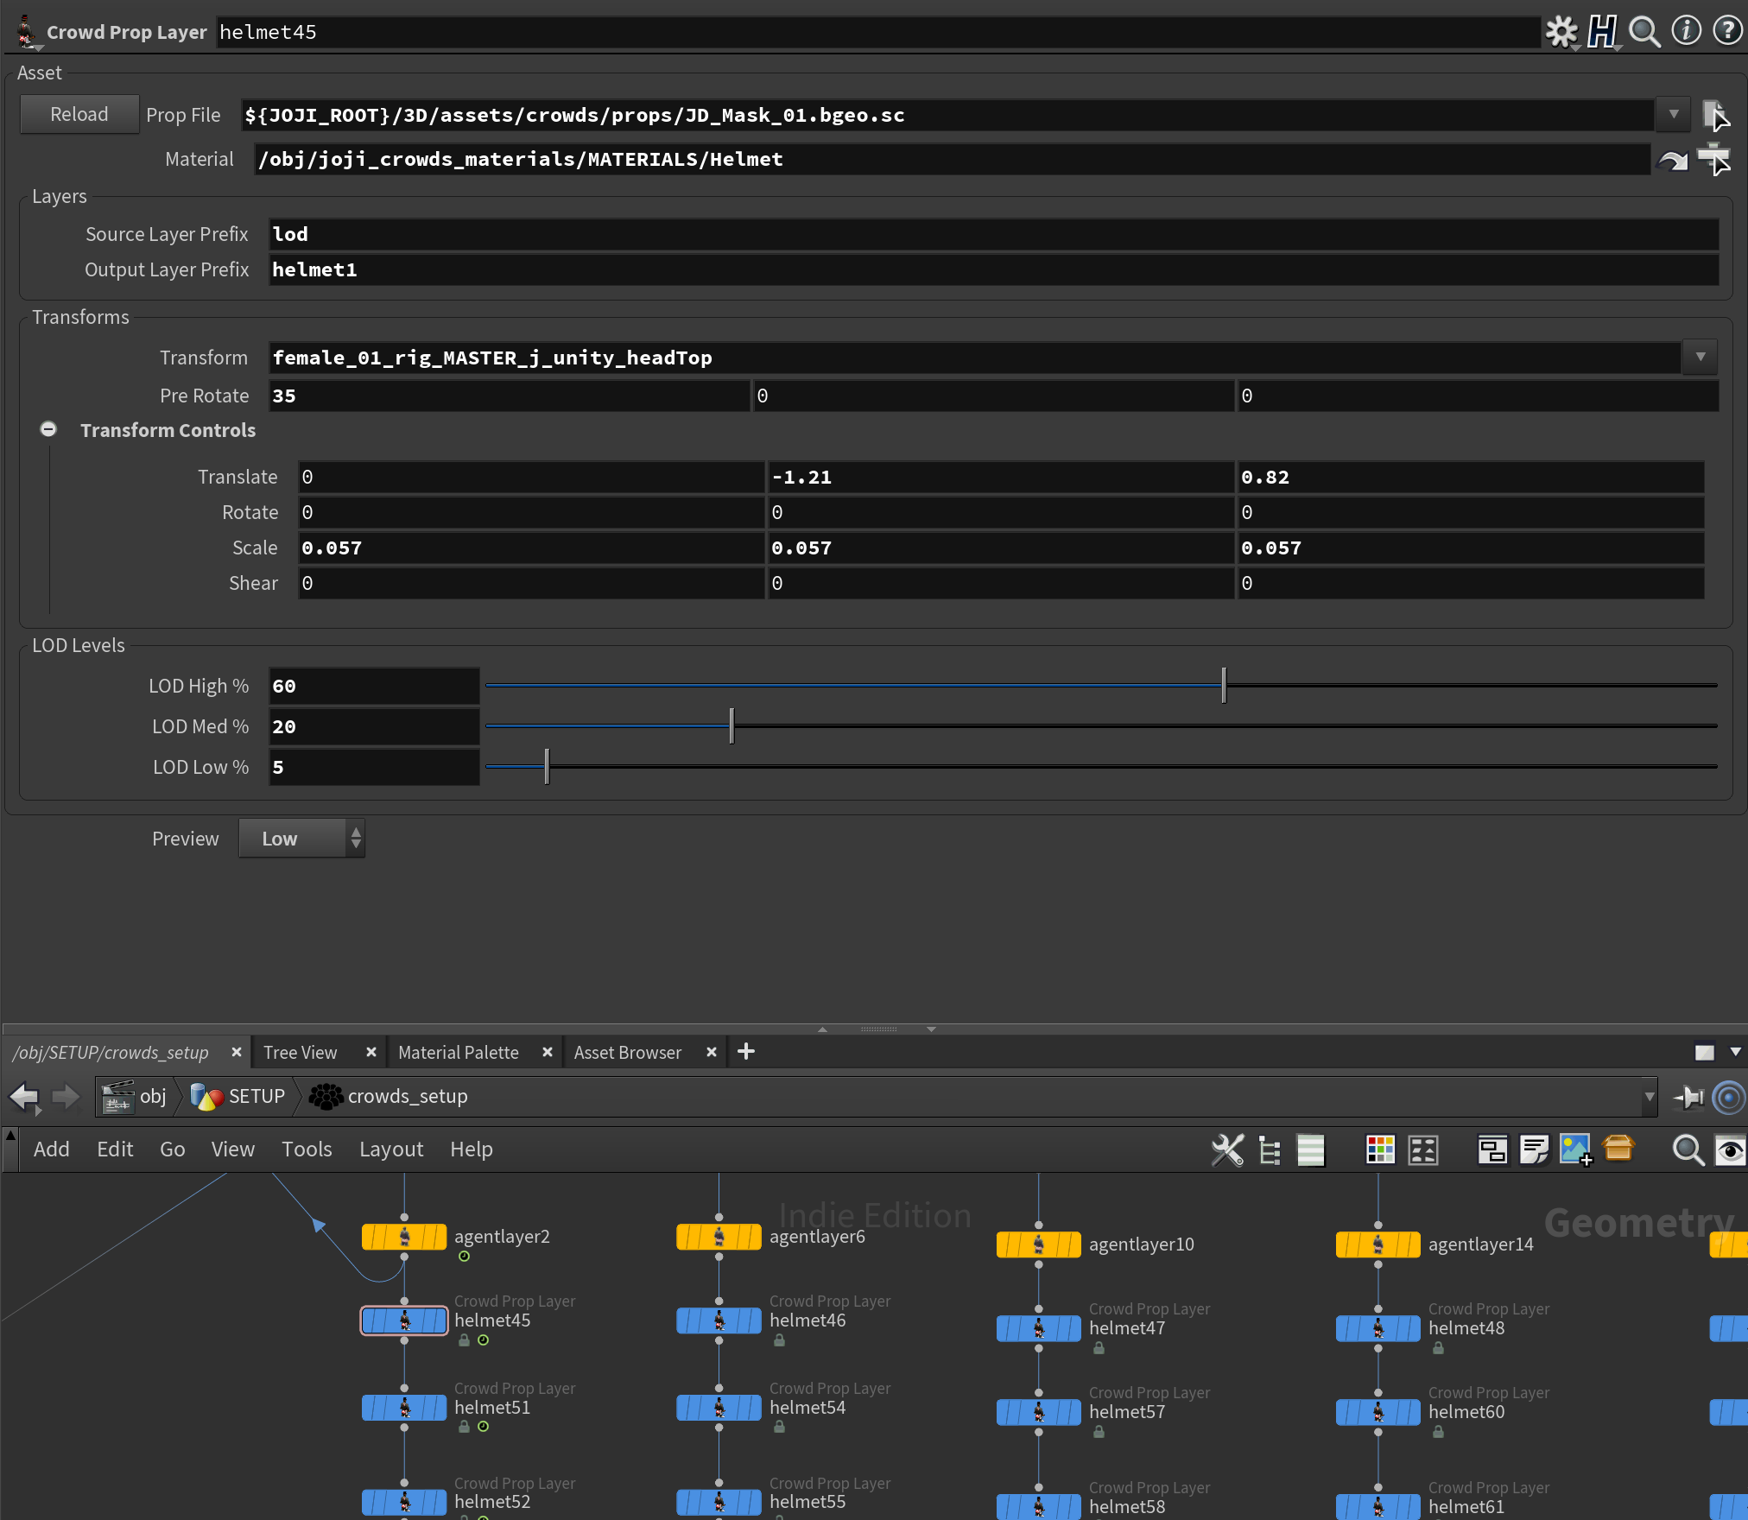
Task: Open the Preview Low dropdown
Action: [301, 839]
